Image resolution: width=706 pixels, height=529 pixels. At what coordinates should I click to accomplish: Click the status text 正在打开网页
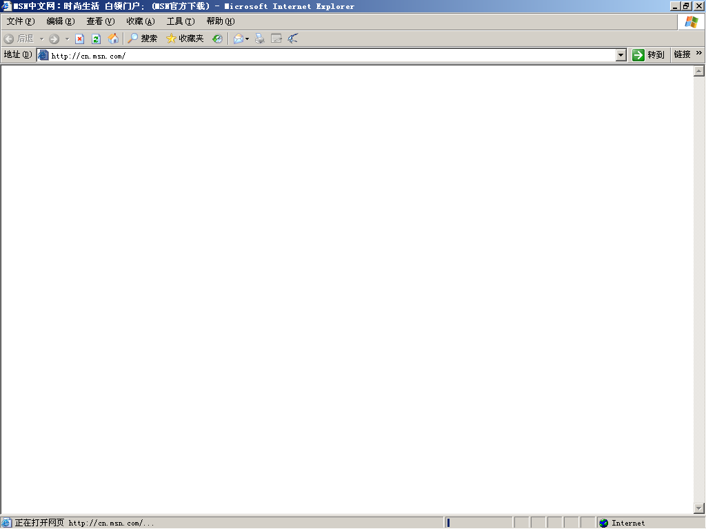39,523
